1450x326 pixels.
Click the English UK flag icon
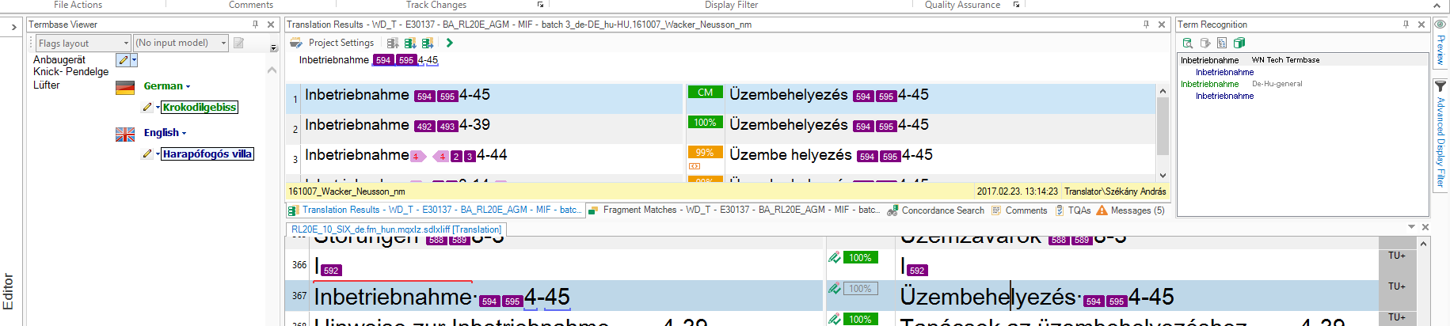click(125, 135)
